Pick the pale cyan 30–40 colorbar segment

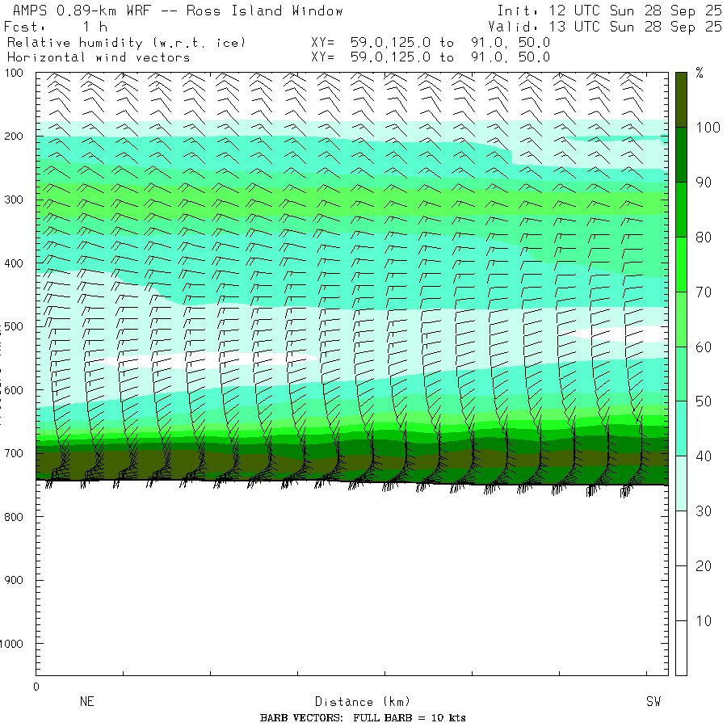pos(681,483)
